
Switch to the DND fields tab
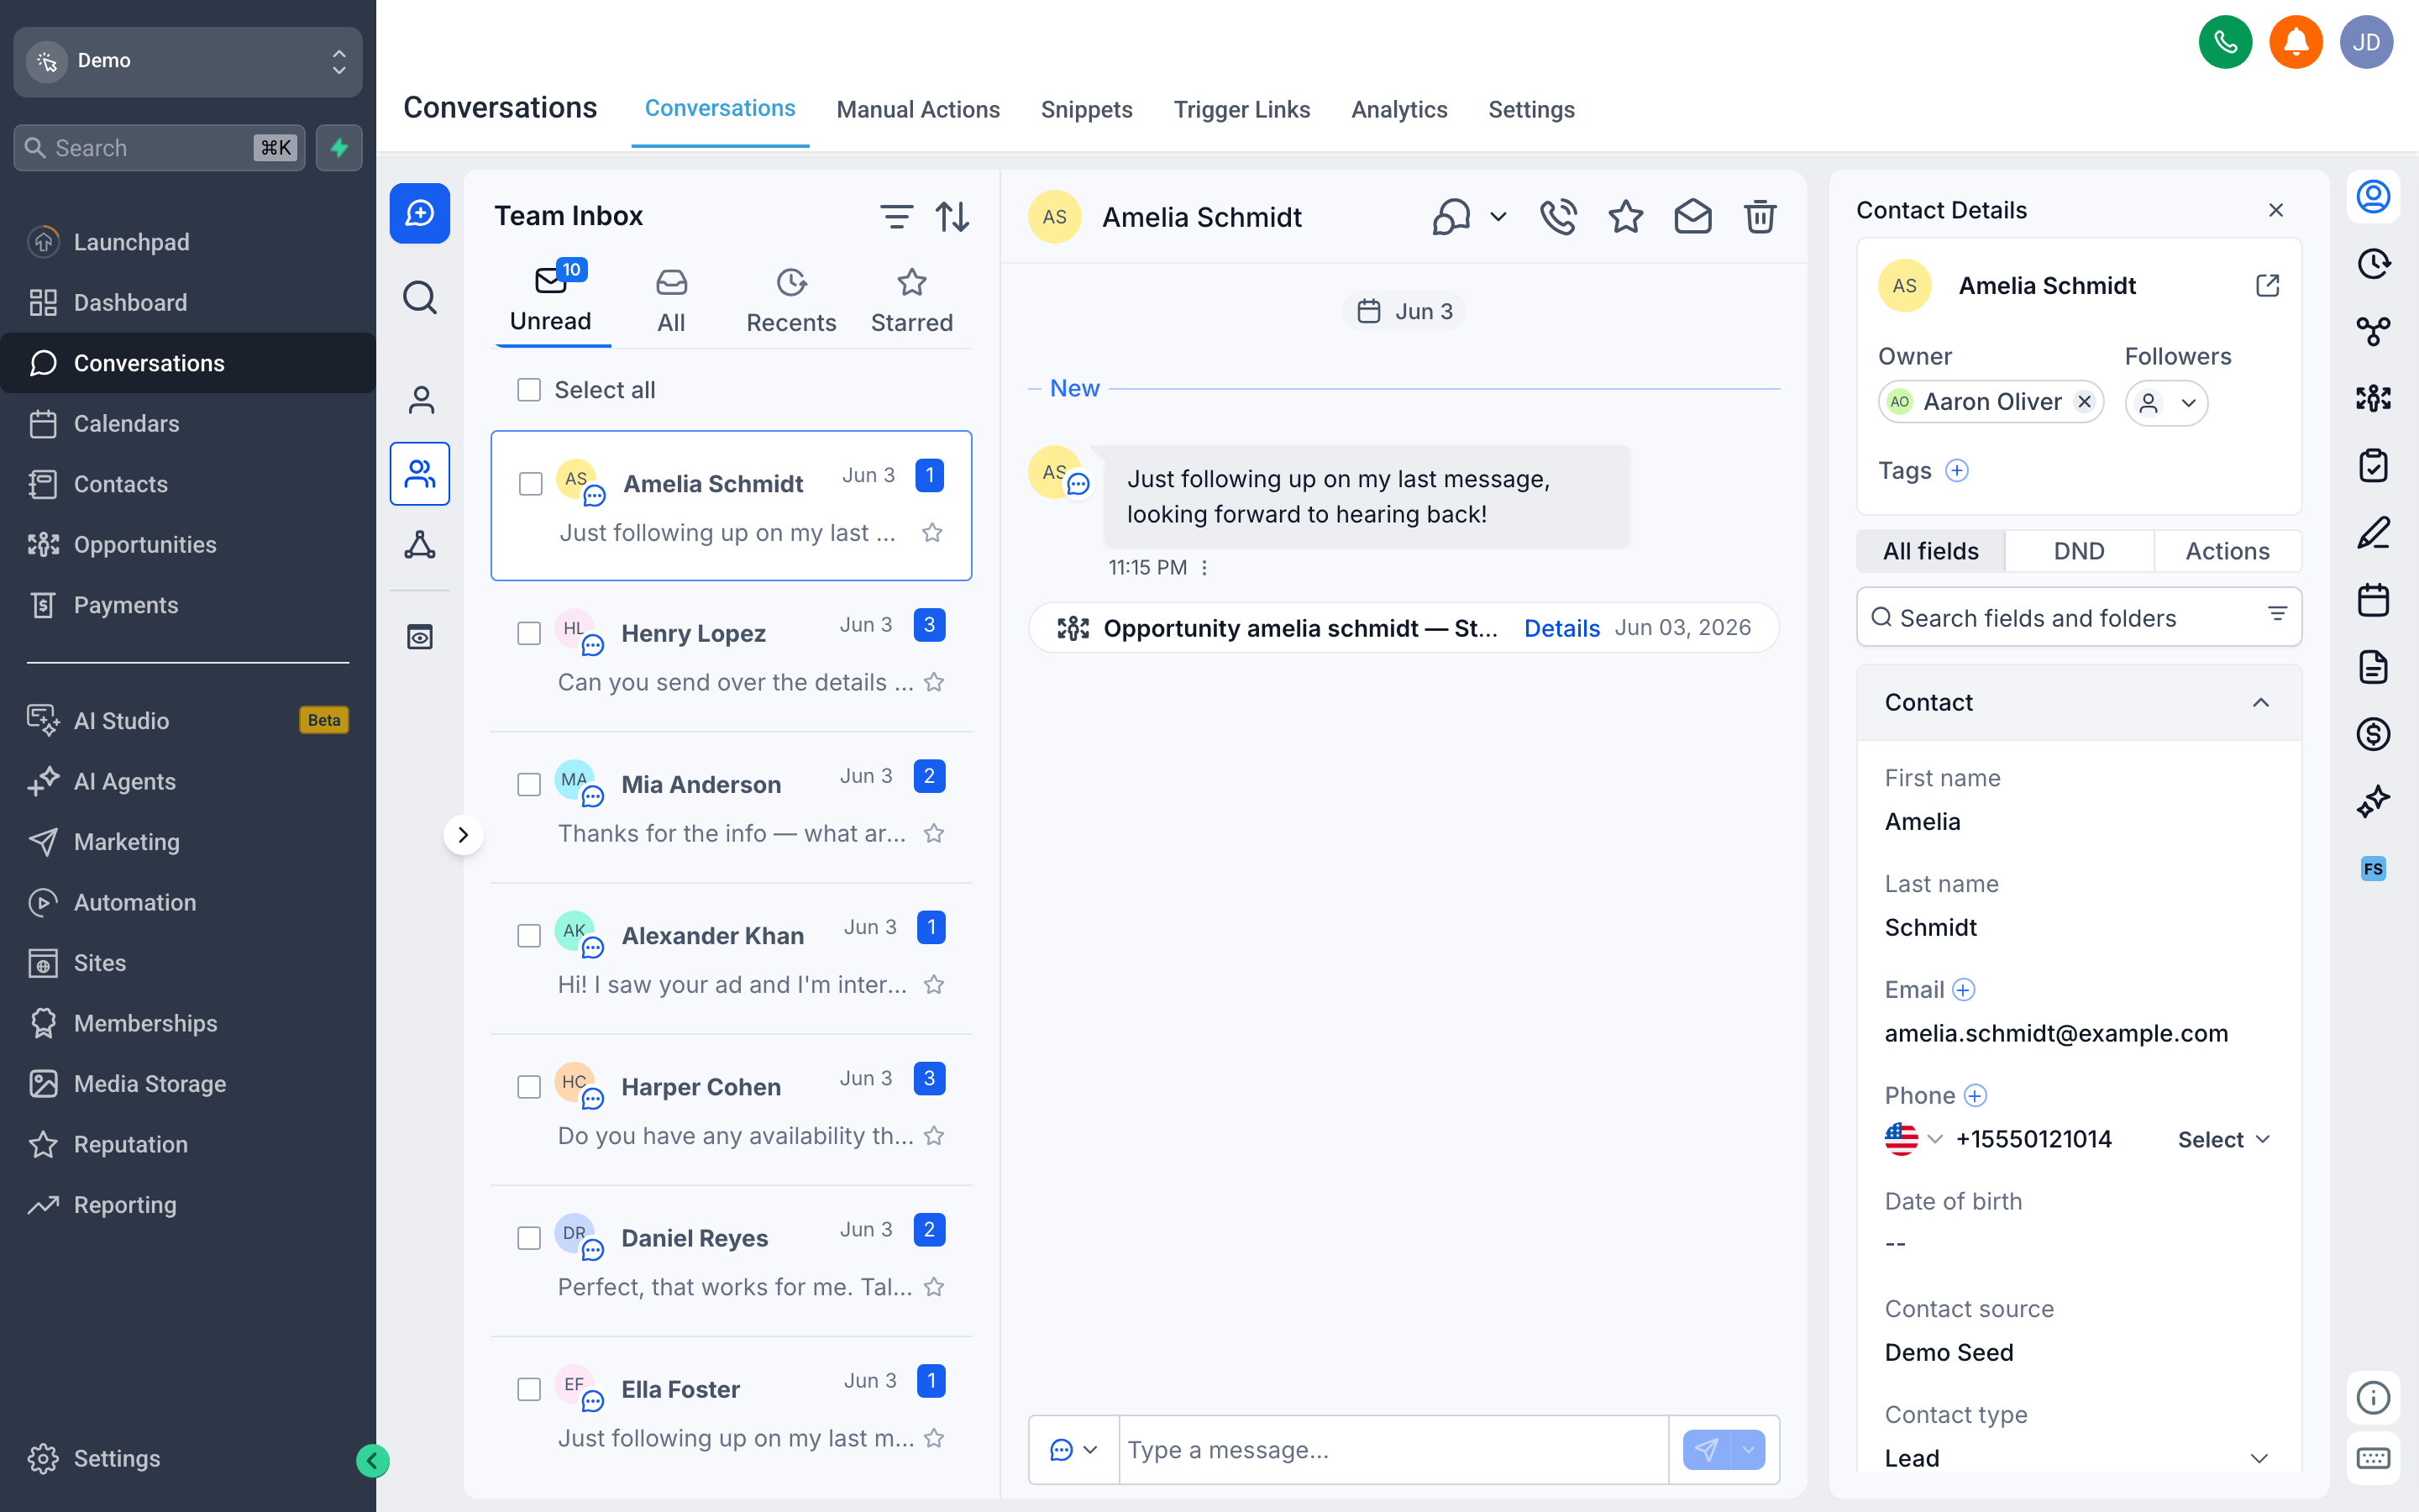(x=2078, y=551)
